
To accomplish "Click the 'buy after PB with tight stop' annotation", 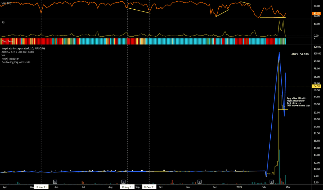I will [298, 102].
